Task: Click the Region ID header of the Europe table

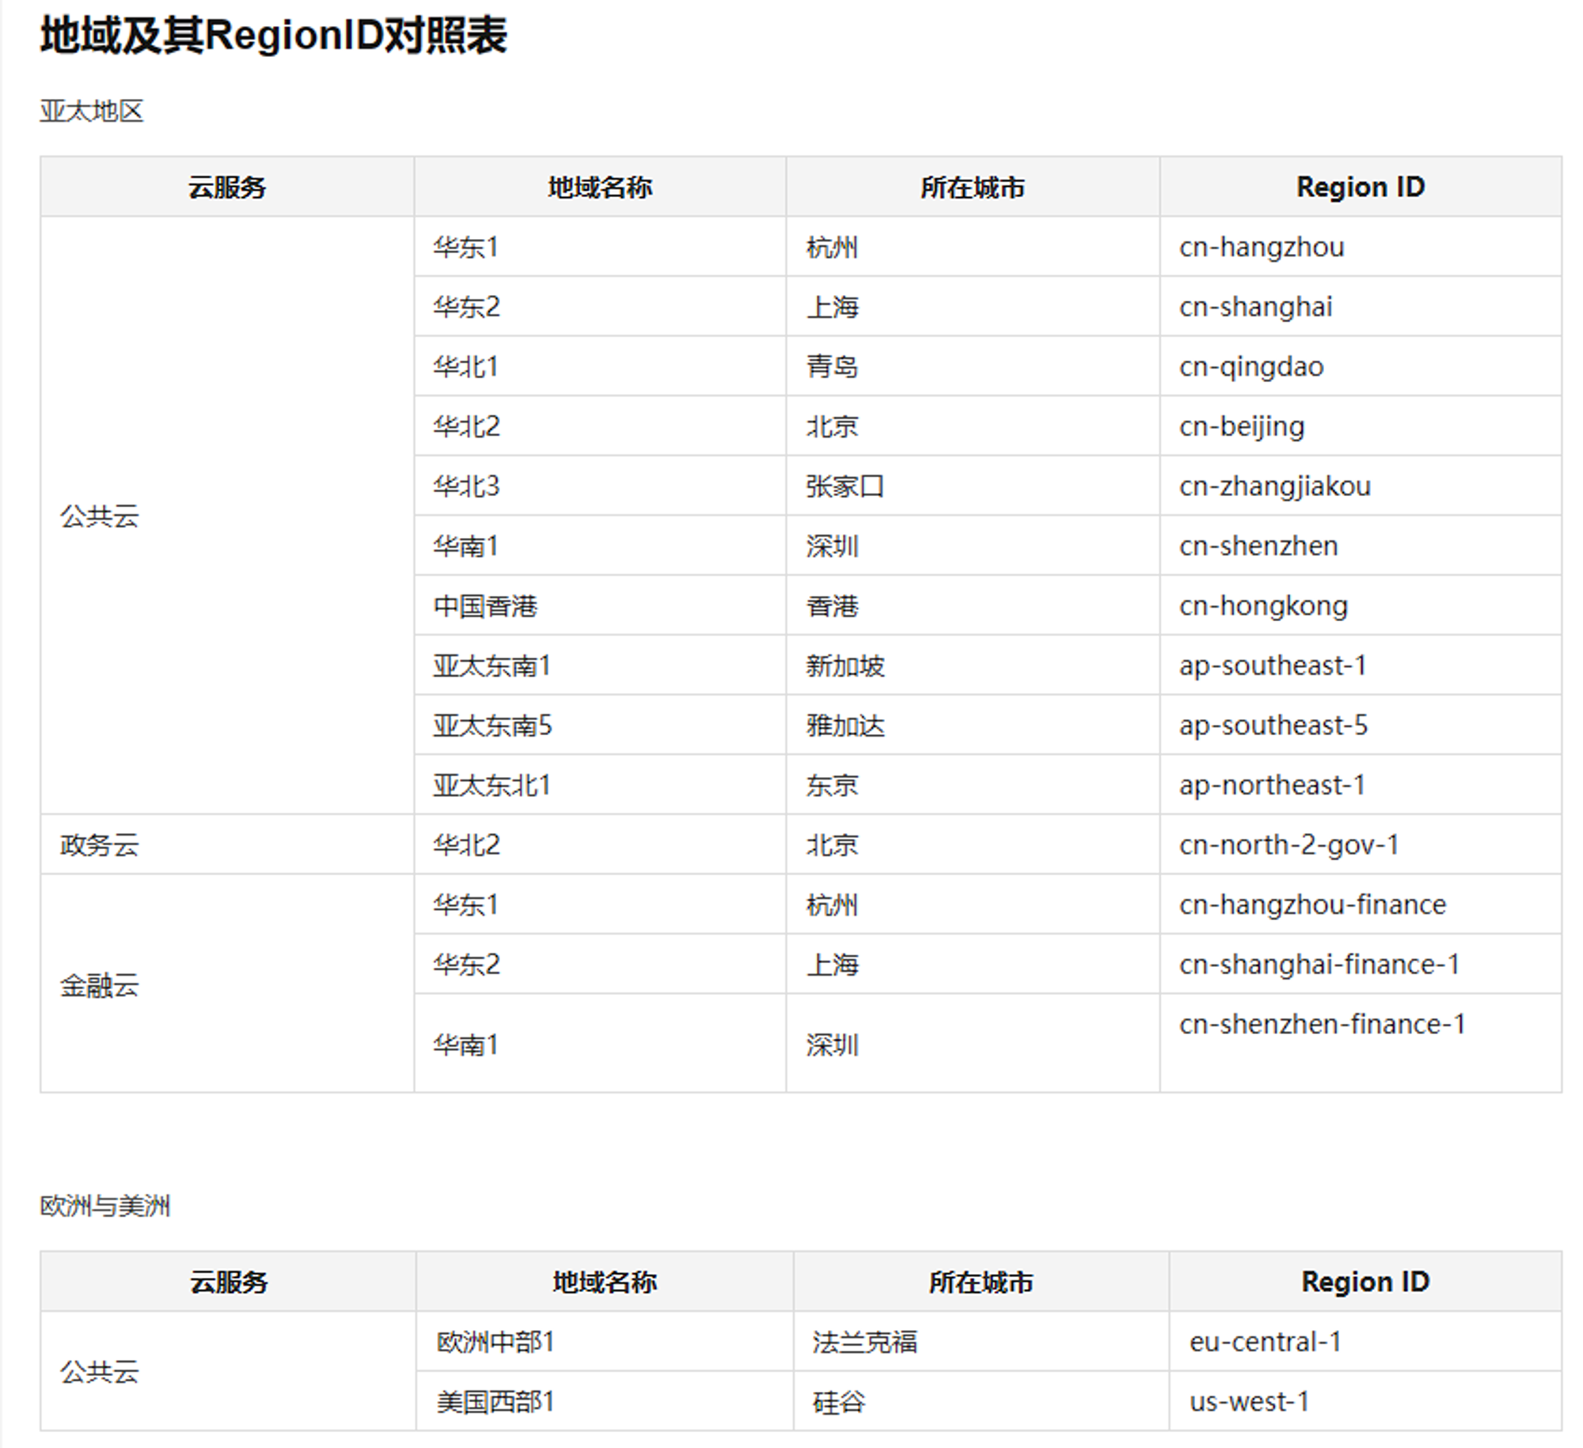Action: click(x=1365, y=1281)
